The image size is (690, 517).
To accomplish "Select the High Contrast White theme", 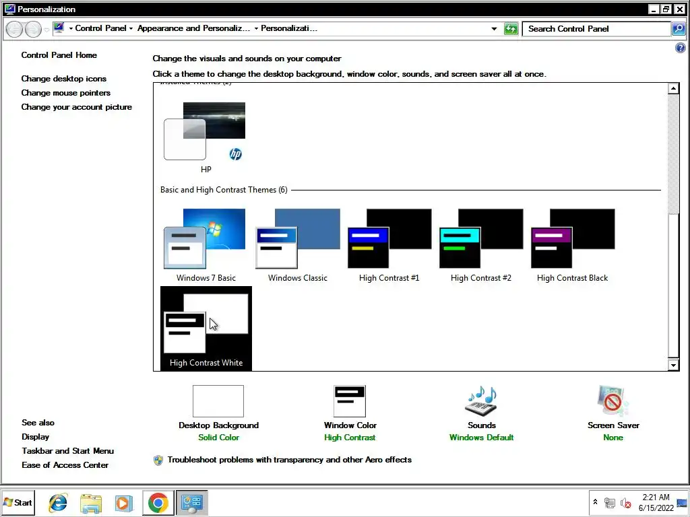I will click(206, 329).
